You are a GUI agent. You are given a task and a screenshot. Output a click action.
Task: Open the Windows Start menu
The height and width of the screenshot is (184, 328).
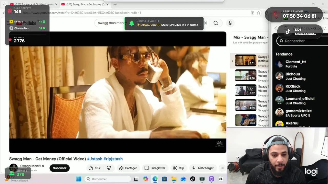click(79, 179)
